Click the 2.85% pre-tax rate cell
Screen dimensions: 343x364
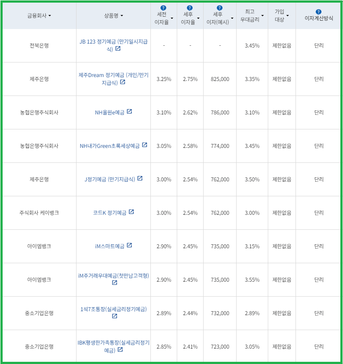pyautogui.click(x=164, y=346)
